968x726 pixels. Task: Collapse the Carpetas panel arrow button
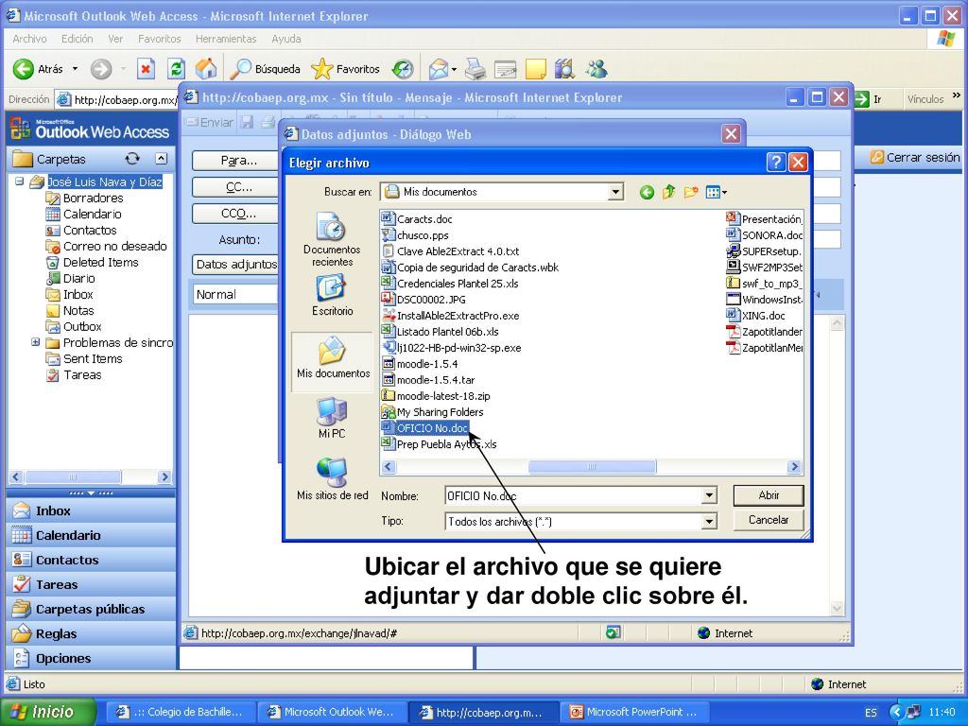pos(161,159)
